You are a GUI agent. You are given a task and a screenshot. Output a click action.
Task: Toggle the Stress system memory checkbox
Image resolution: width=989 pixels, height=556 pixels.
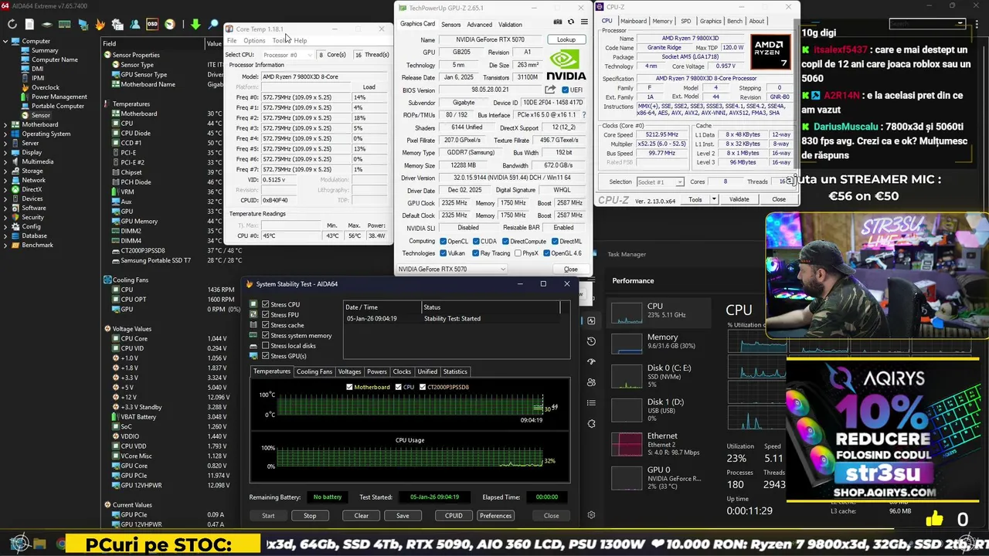(x=266, y=335)
